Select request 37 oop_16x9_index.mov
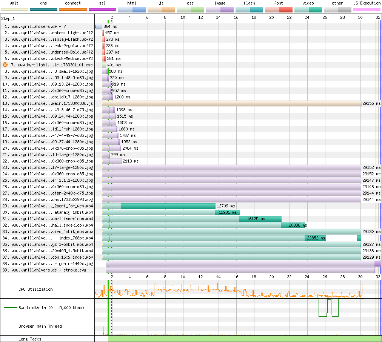 coord(48,257)
